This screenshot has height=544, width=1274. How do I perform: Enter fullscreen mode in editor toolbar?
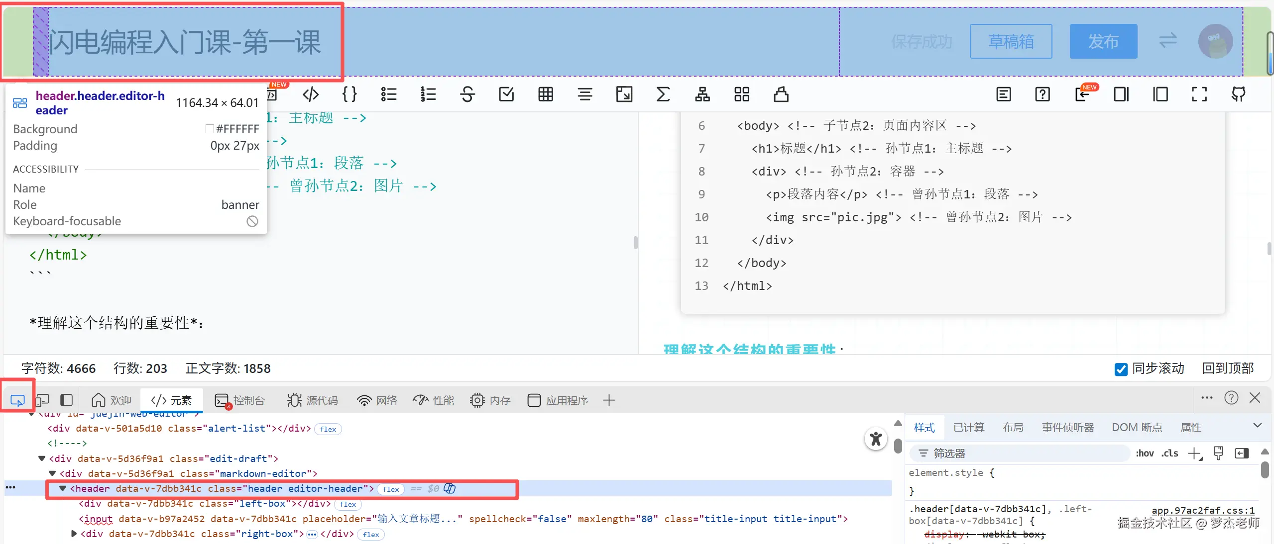point(1199,94)
